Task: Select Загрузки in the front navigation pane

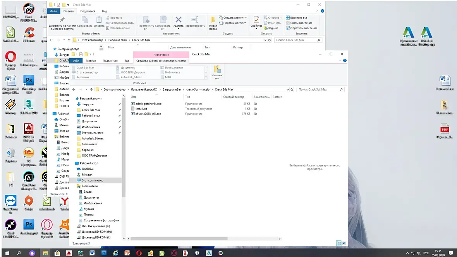Action: (x=88, y=104)
